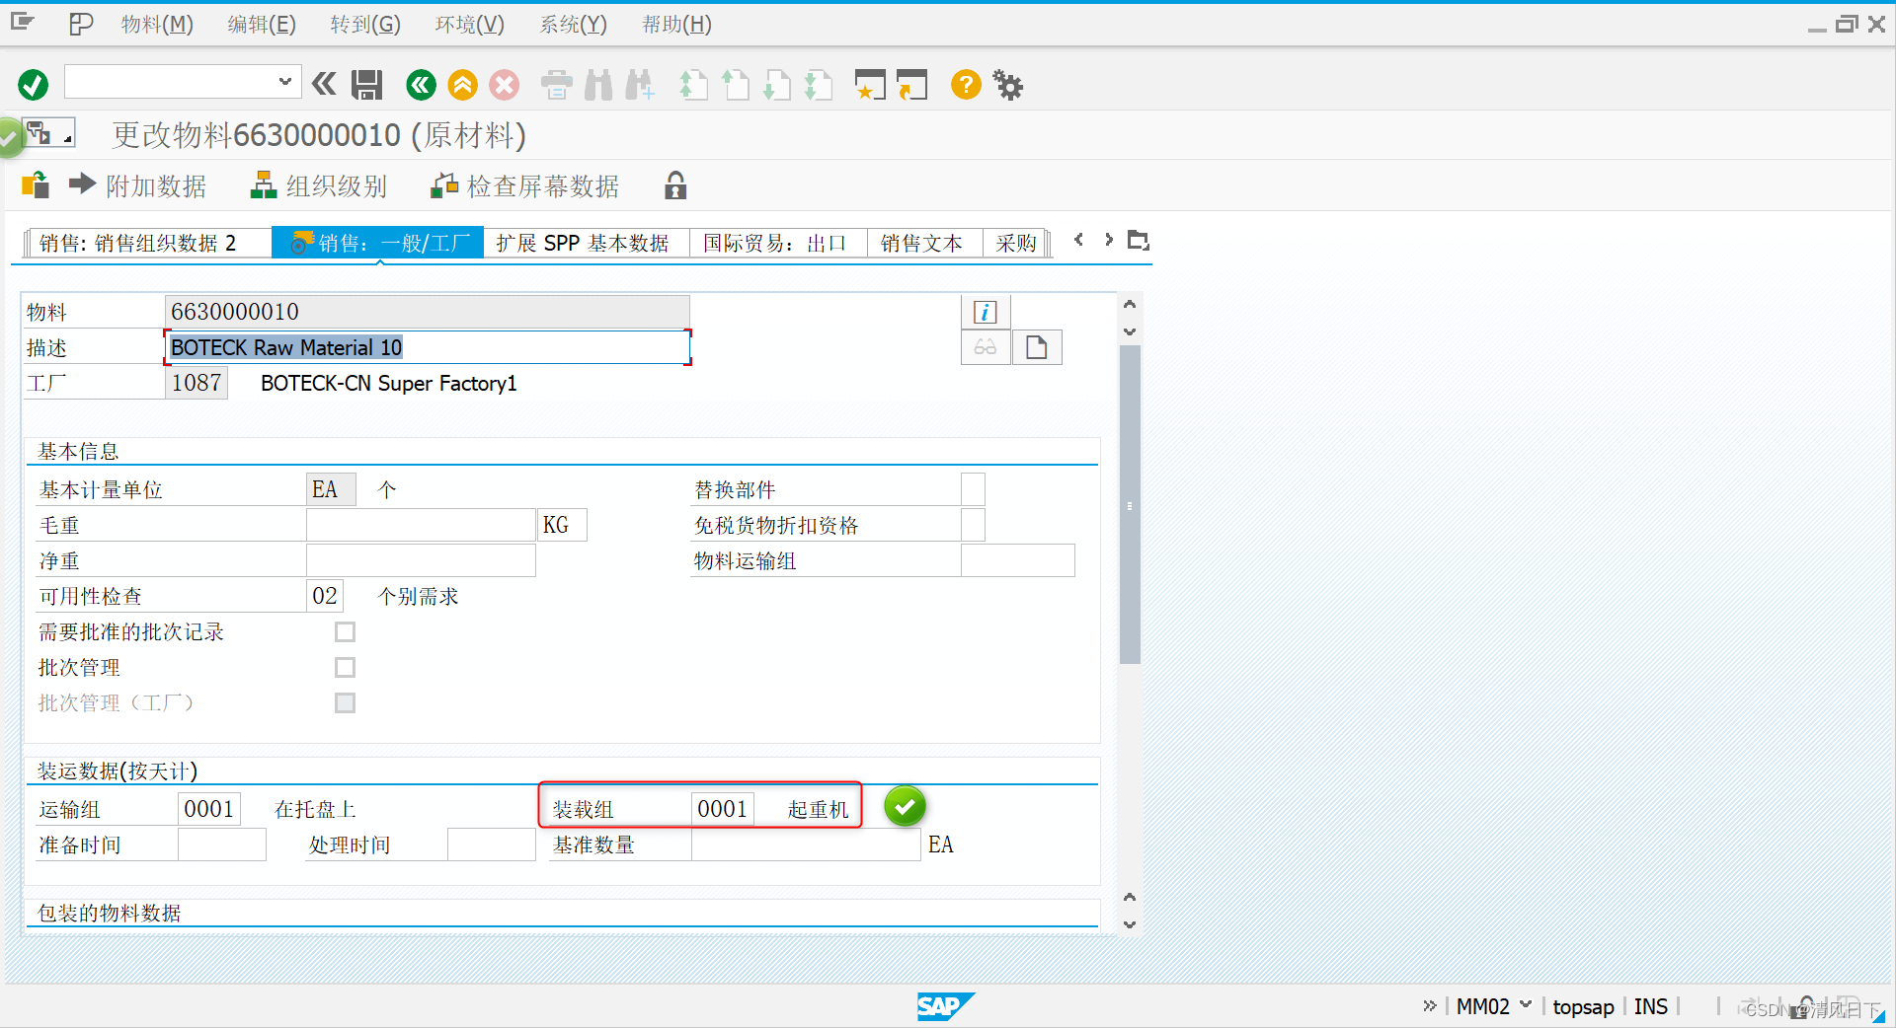
Task: Click the blank document icon beside description
Action: (1036, 347)
